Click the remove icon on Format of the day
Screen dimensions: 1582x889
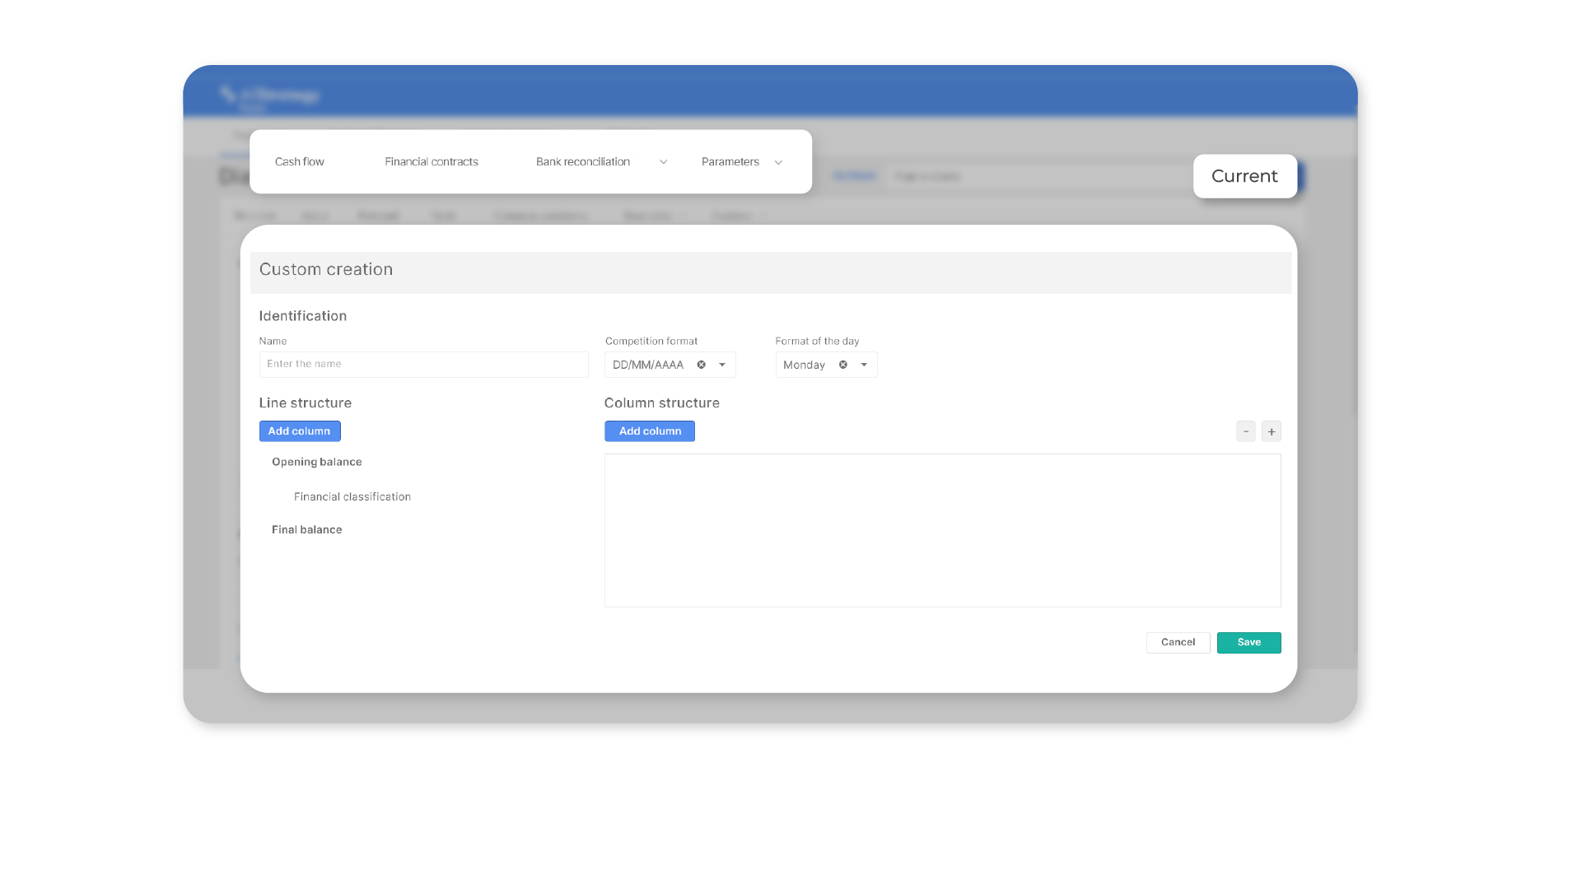843,364
